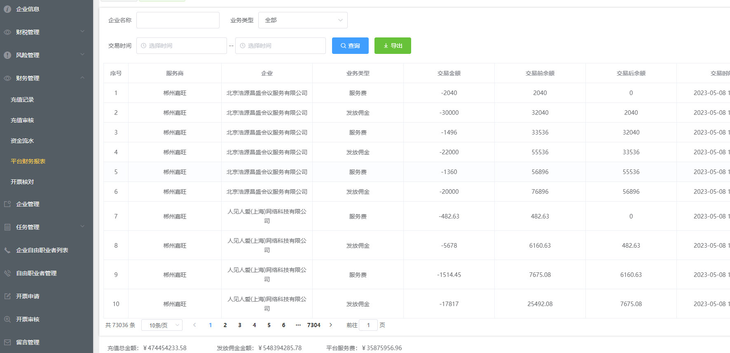Go to page 2

[x=225, y=325]
